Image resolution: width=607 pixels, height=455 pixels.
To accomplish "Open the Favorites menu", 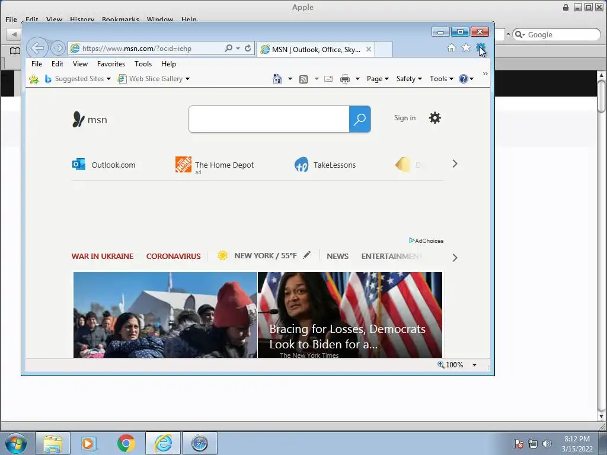I will [x=111, y=64].
